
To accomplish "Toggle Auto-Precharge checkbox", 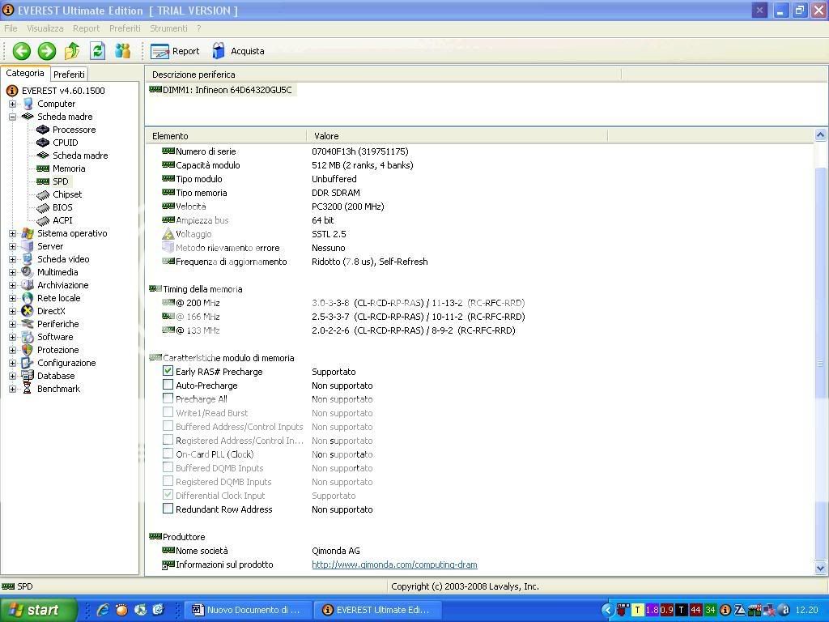I will pos(168,385).
